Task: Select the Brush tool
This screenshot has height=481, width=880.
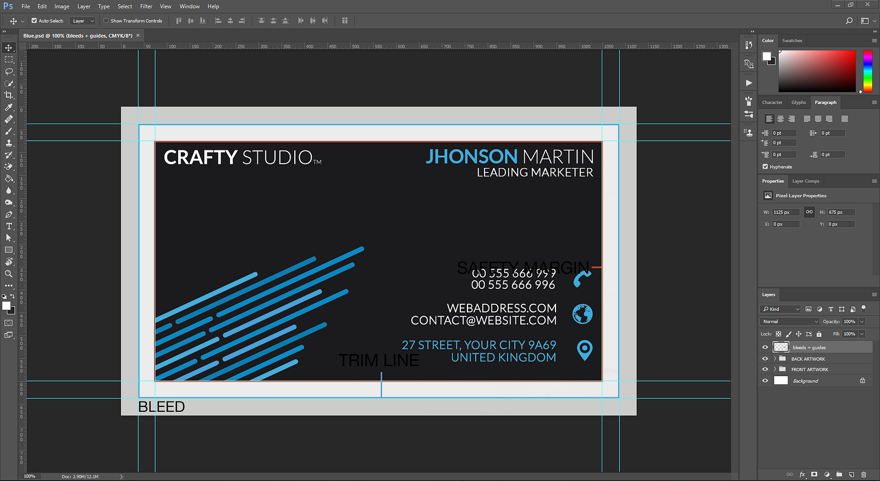Action: click(x=9, y=131)
